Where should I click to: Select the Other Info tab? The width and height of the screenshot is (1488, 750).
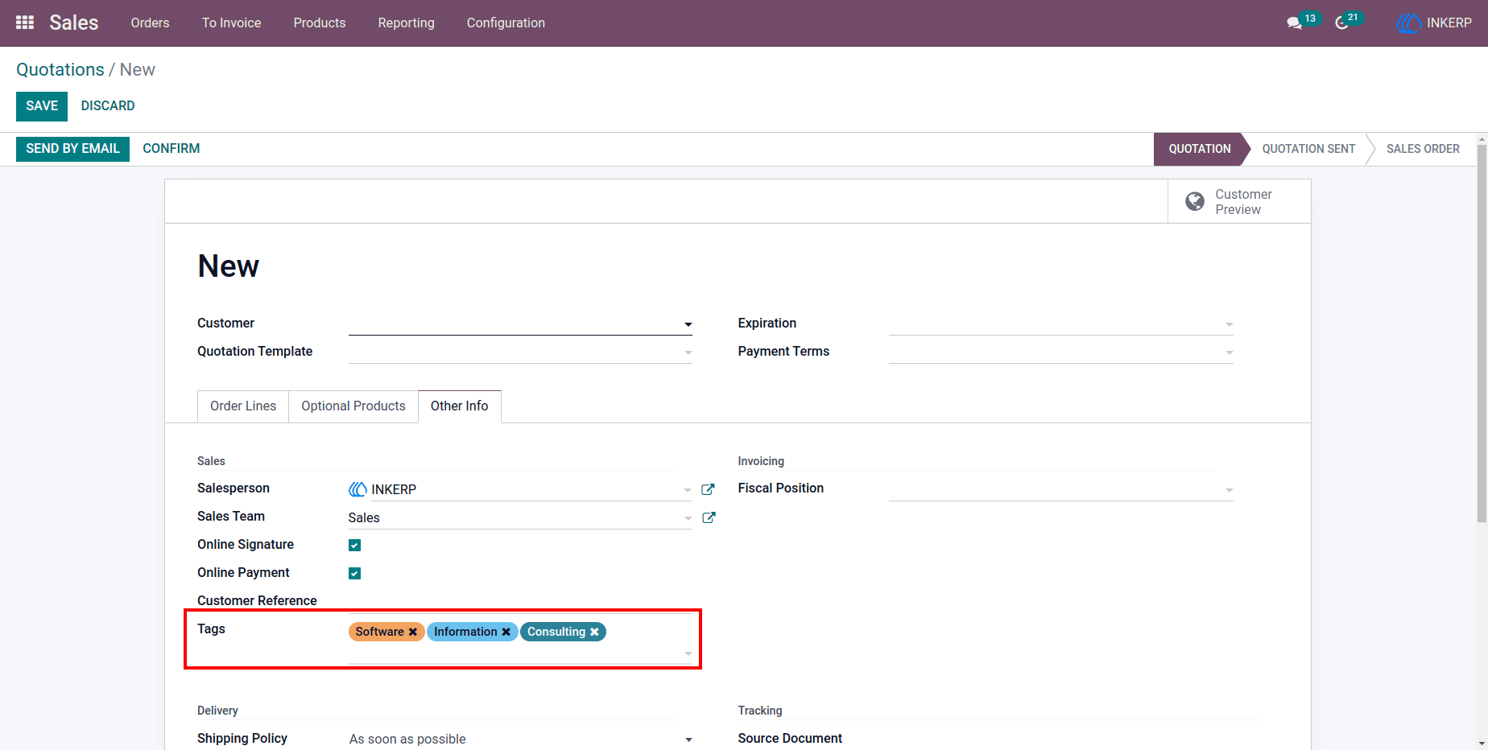460,406
